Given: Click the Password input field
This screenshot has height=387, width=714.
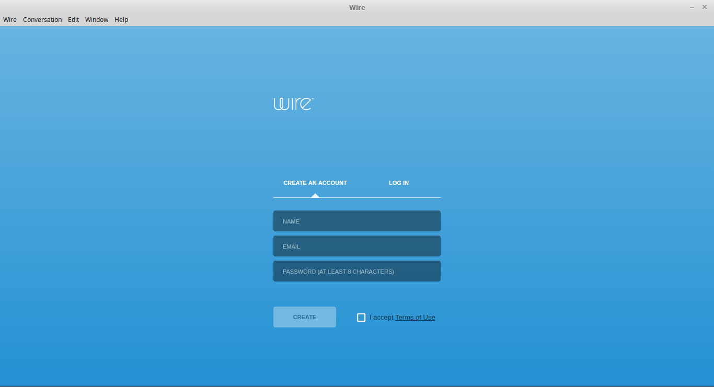Looking at the screenshot, I should (x=357, y=271).
